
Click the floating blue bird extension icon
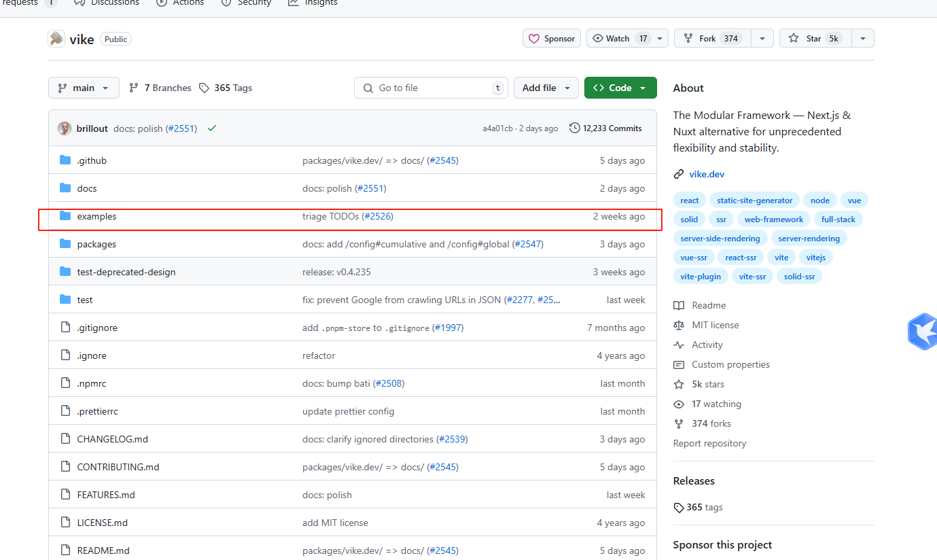(923, 331)
